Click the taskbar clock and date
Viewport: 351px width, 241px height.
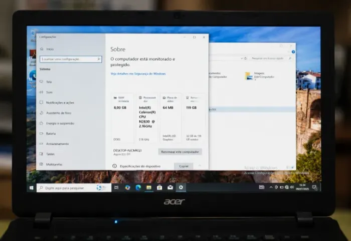click(302, 187)
